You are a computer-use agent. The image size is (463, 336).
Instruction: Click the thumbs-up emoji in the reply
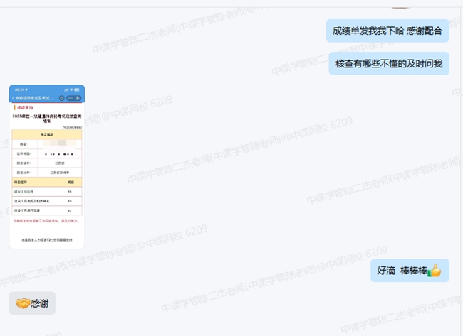tap(434, 271)
